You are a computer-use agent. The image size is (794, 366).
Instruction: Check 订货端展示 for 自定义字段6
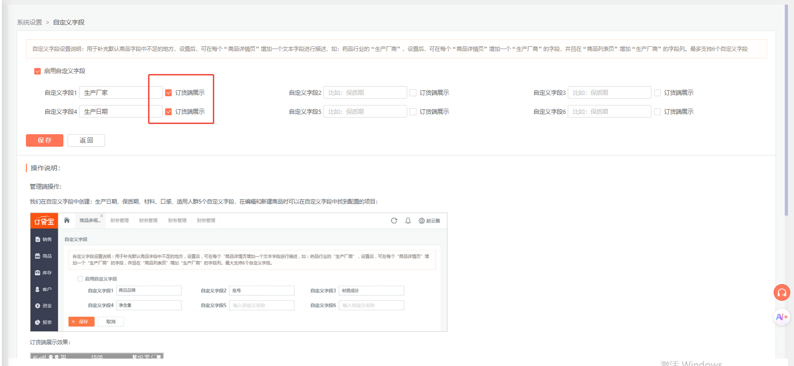[x=657, y=112]
